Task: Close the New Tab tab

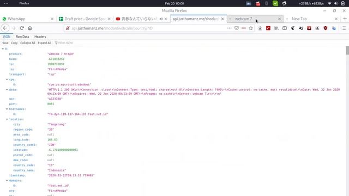Action: coord(336,19)
